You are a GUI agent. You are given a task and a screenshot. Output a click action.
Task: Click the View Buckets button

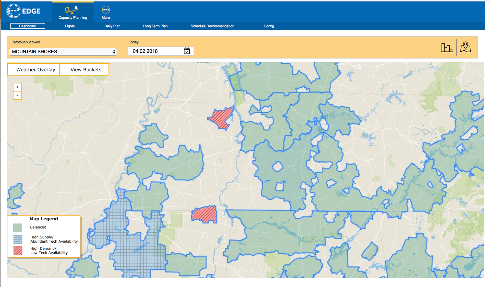pyautogui.click(x=84, y=69)
